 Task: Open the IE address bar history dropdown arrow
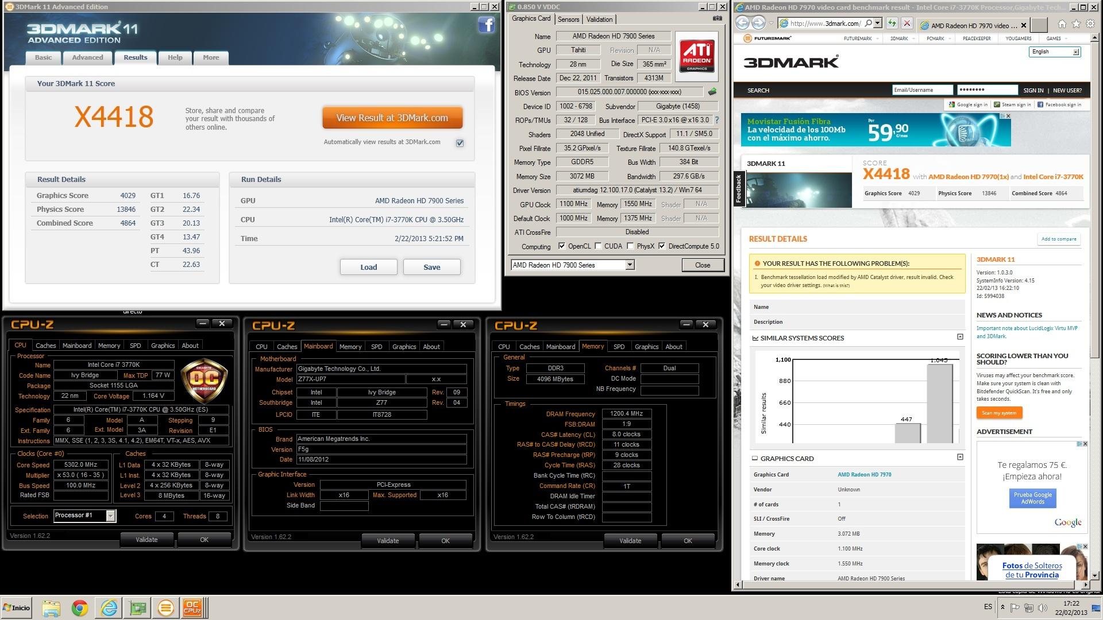tap(877, 23)
